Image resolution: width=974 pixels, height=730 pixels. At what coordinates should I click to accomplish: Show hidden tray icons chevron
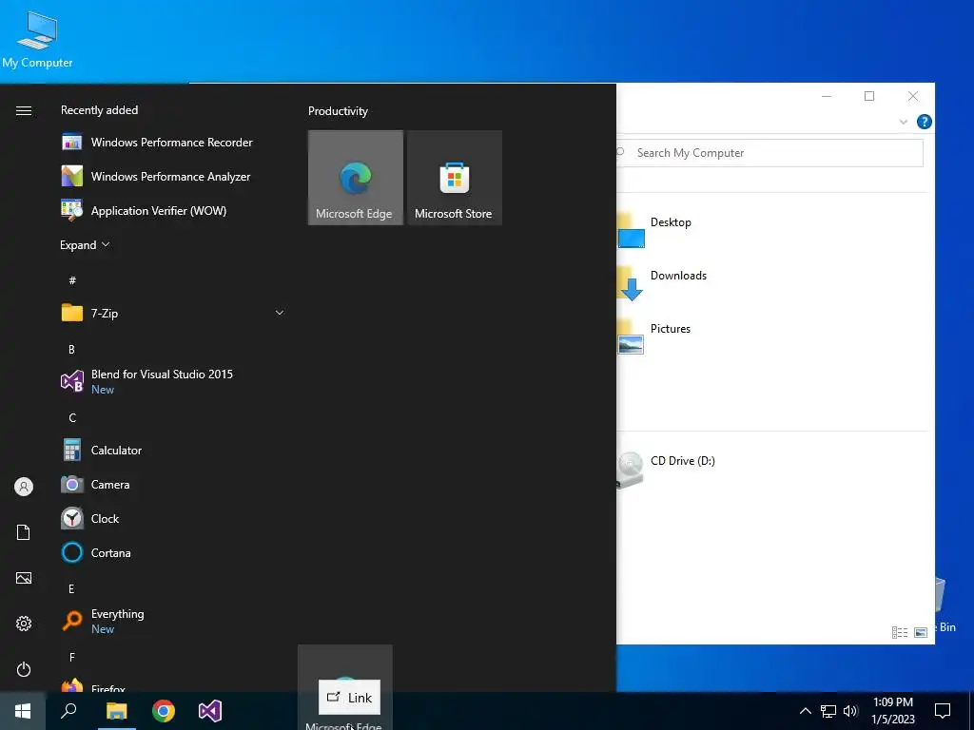coord(805,711)
